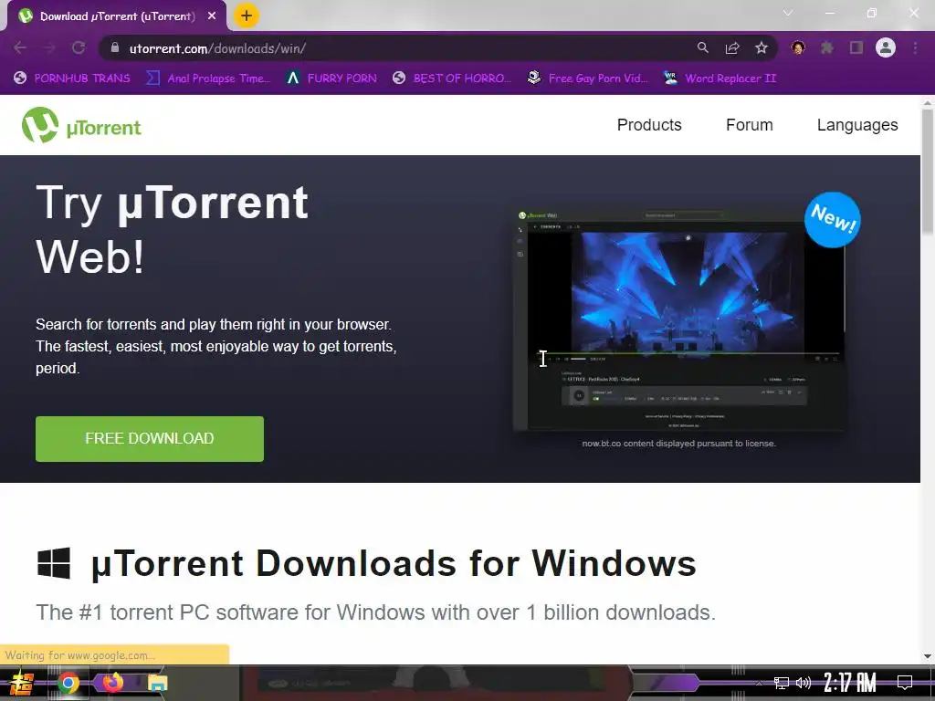Click the padlock site info icon
Screen dimensions: 935x701
(115, 48)
